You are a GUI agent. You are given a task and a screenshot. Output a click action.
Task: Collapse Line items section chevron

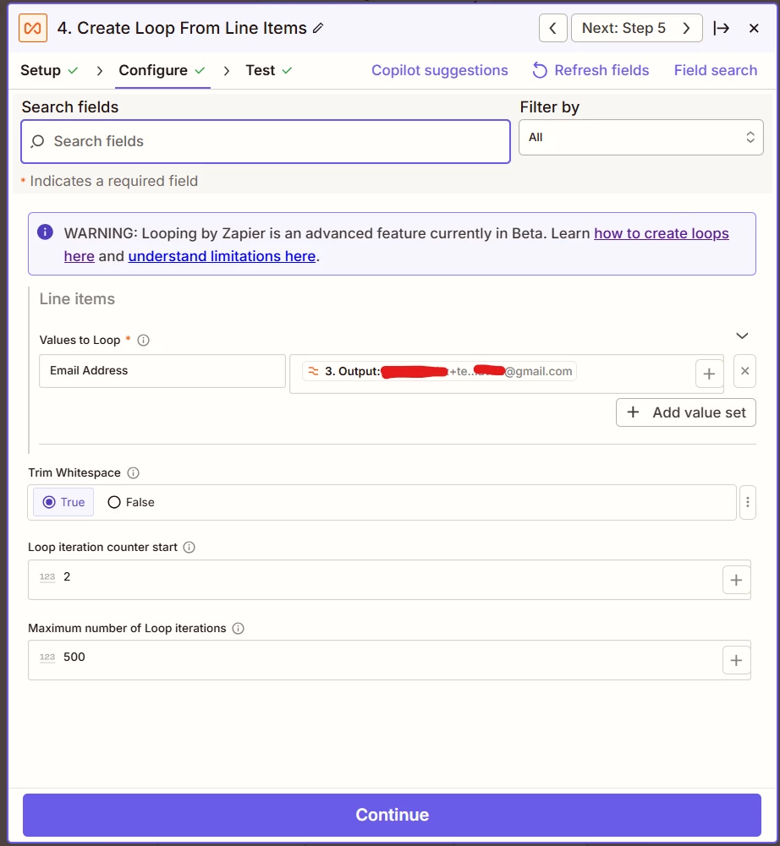[x=742, y=336]
